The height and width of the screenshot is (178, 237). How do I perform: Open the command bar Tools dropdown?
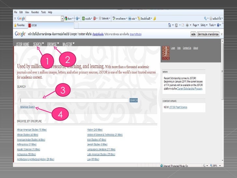[212, 25]
